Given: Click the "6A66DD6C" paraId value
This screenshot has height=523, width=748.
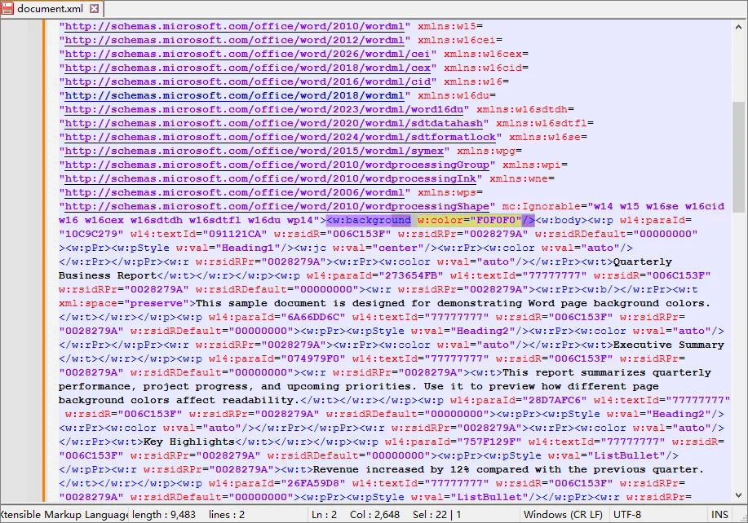Looking at the screenshot, I should pyautogui.click(x=312, y=316).
